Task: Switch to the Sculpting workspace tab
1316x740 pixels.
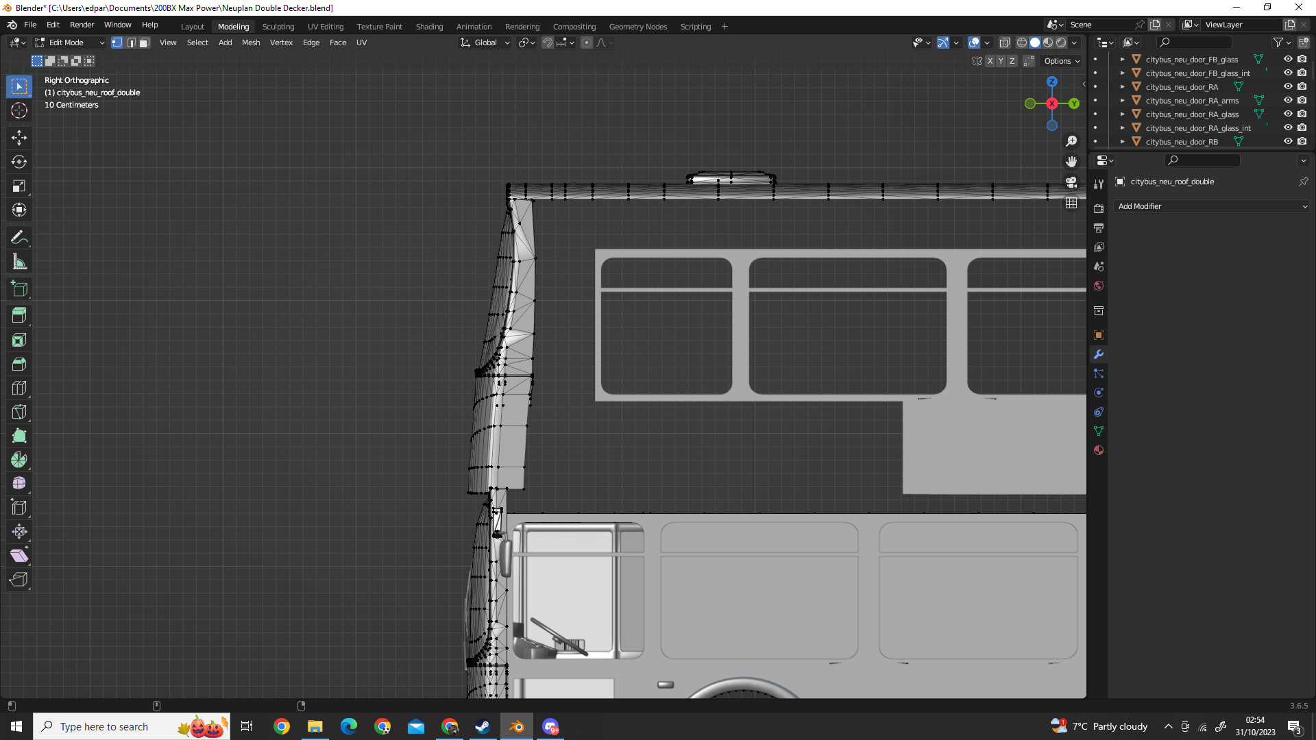Action: pos(278,27)
